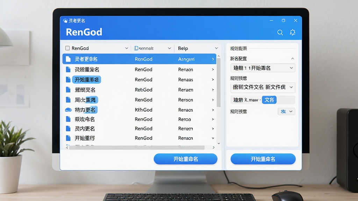Screen dimensions: 358x201
Task: Click the RenGod app title text
Action: (84, 32)
